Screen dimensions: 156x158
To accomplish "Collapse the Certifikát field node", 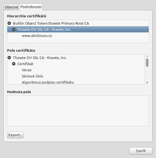I will coord(14,64).
